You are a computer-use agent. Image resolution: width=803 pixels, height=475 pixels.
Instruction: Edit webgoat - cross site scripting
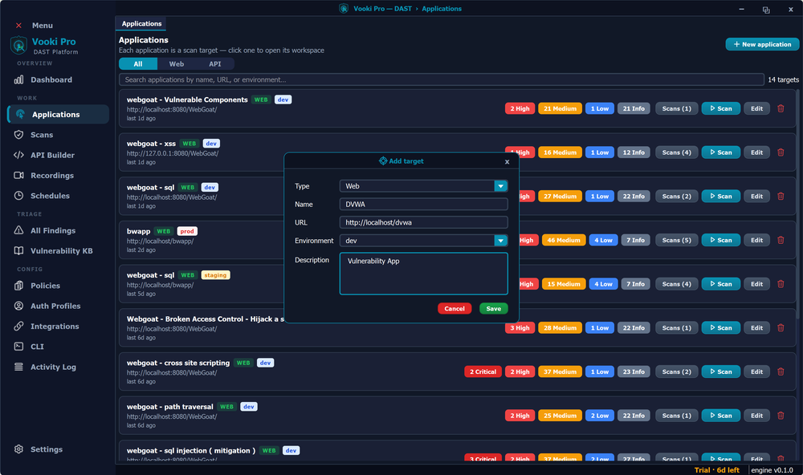(756, 371)
